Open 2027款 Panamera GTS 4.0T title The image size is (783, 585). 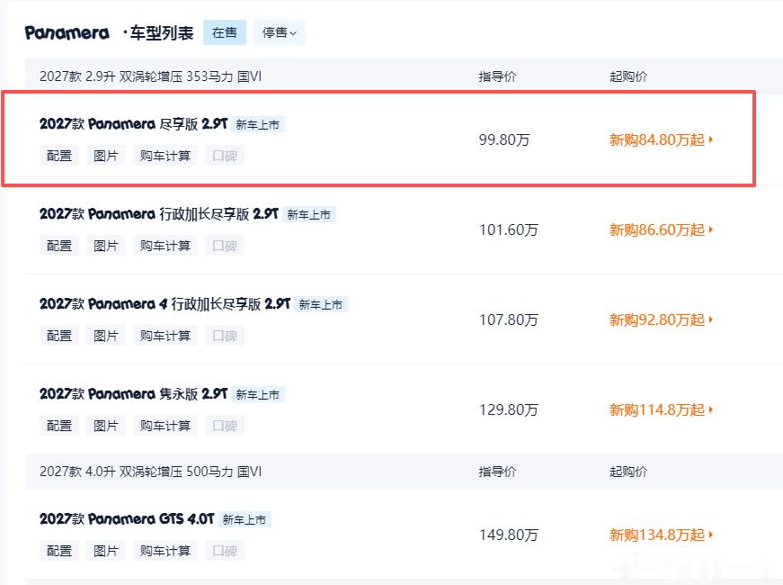point(127,519)
